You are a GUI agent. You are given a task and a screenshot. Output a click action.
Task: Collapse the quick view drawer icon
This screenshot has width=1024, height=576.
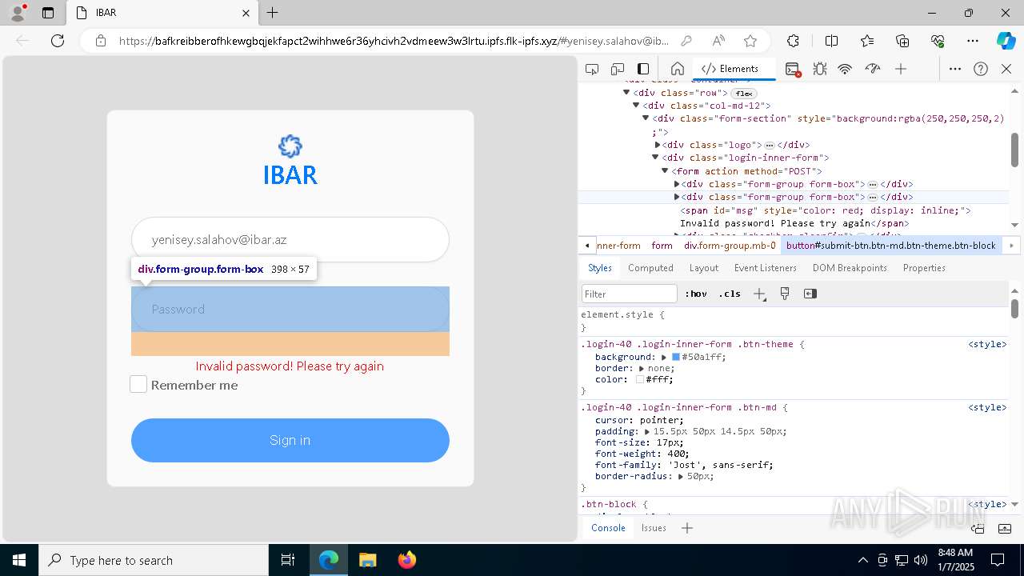pyautogui.click(x=1006, y=528)
